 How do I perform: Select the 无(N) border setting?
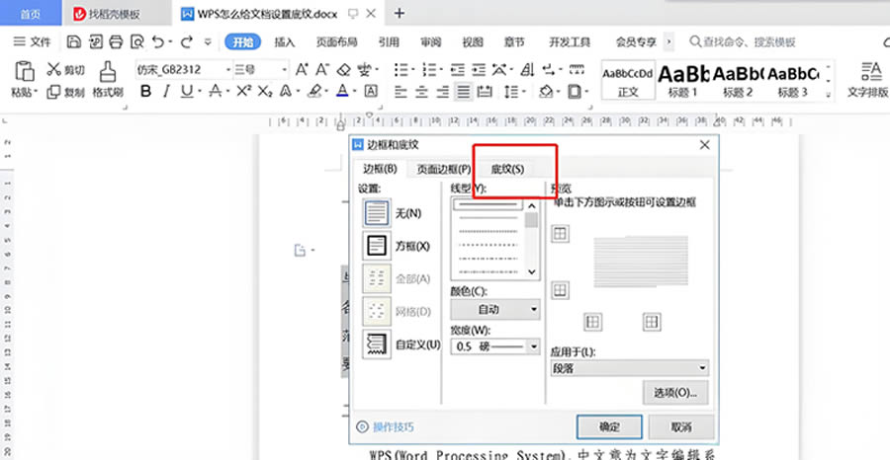pyautogui.click(x=376, y=213)
